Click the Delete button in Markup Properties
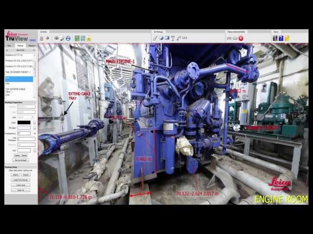 17,156
